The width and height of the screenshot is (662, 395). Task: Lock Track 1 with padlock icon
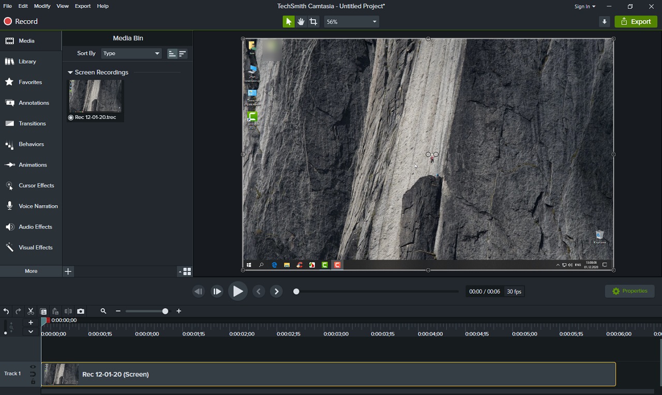[x=33, y=382]
